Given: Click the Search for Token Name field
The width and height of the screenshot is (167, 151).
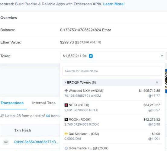Looking at the screenshot, I should point(112,71).
